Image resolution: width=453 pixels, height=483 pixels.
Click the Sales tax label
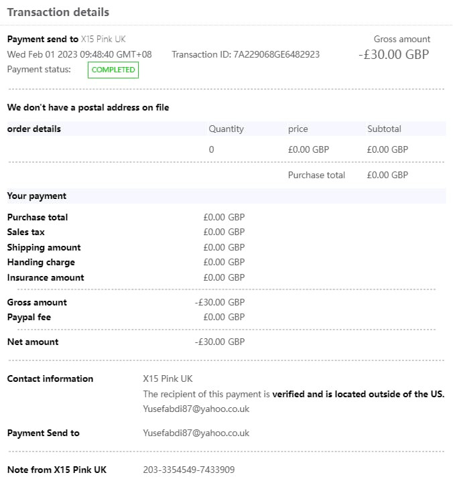(25, 232)
